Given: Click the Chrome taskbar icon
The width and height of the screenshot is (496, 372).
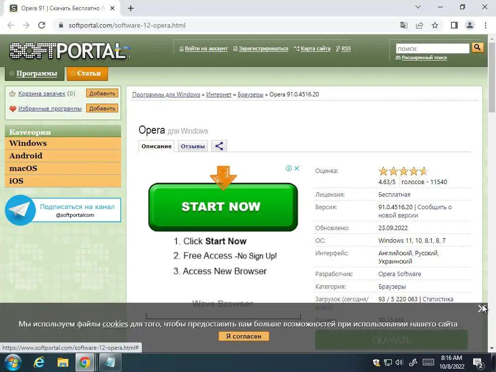Looking at the screenshot, I should click(84, 362).
